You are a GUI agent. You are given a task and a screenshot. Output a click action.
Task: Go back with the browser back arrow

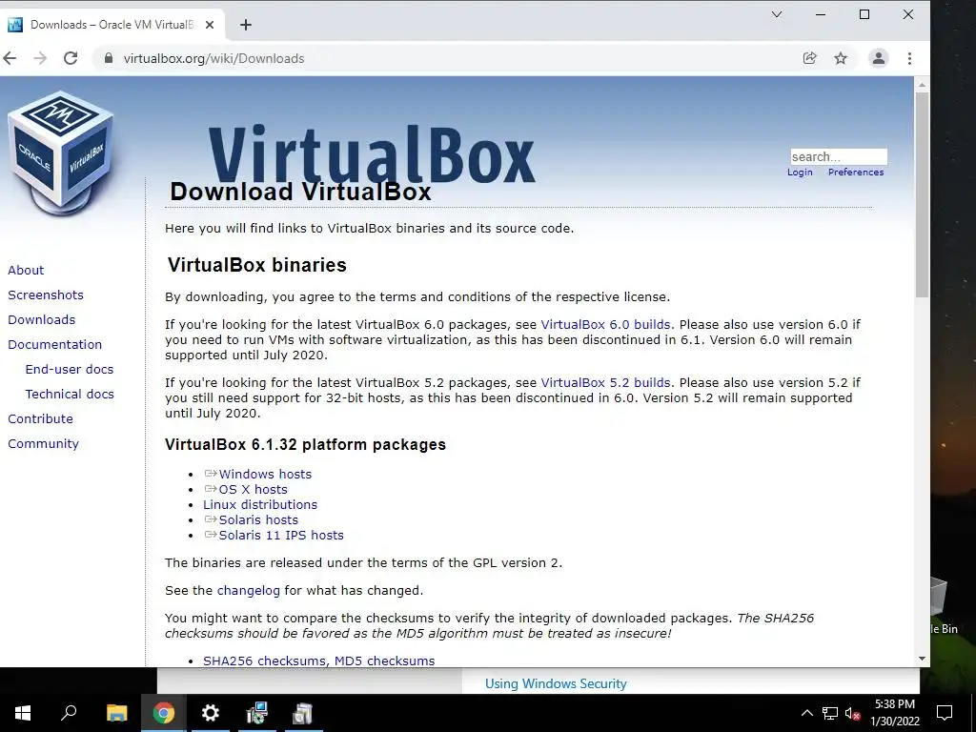point(10,58)
